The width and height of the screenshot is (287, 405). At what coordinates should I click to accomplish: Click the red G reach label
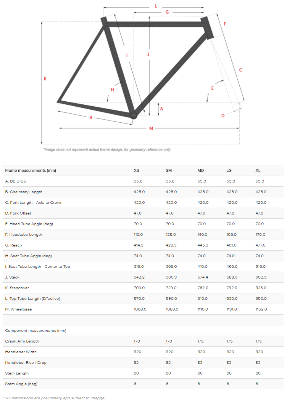167,12
